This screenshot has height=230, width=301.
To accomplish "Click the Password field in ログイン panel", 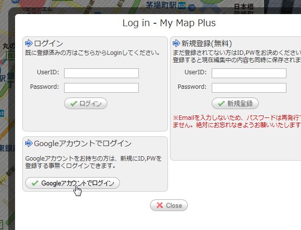I will point(101,88).
